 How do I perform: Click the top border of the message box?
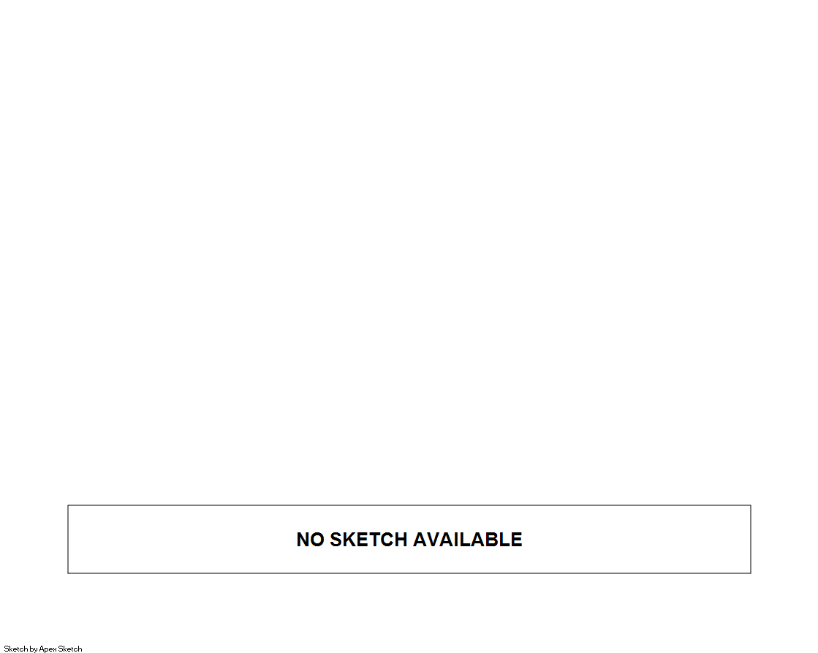point(409,505)
